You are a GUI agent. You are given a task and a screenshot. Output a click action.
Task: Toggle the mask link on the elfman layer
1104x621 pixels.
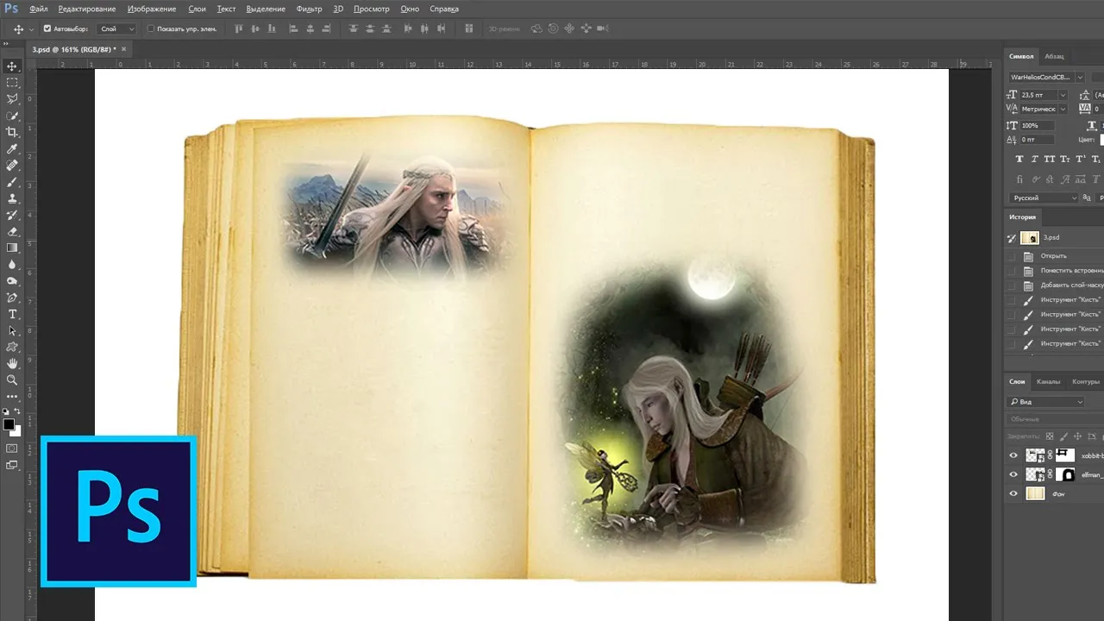point(1051,474)
